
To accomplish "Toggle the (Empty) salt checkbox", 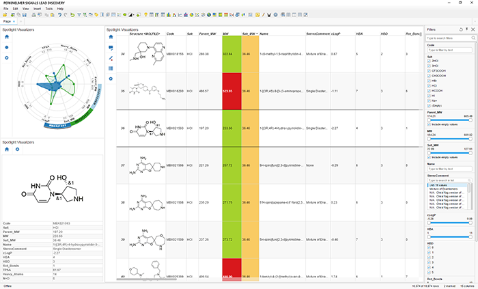I will pos(429,105).
